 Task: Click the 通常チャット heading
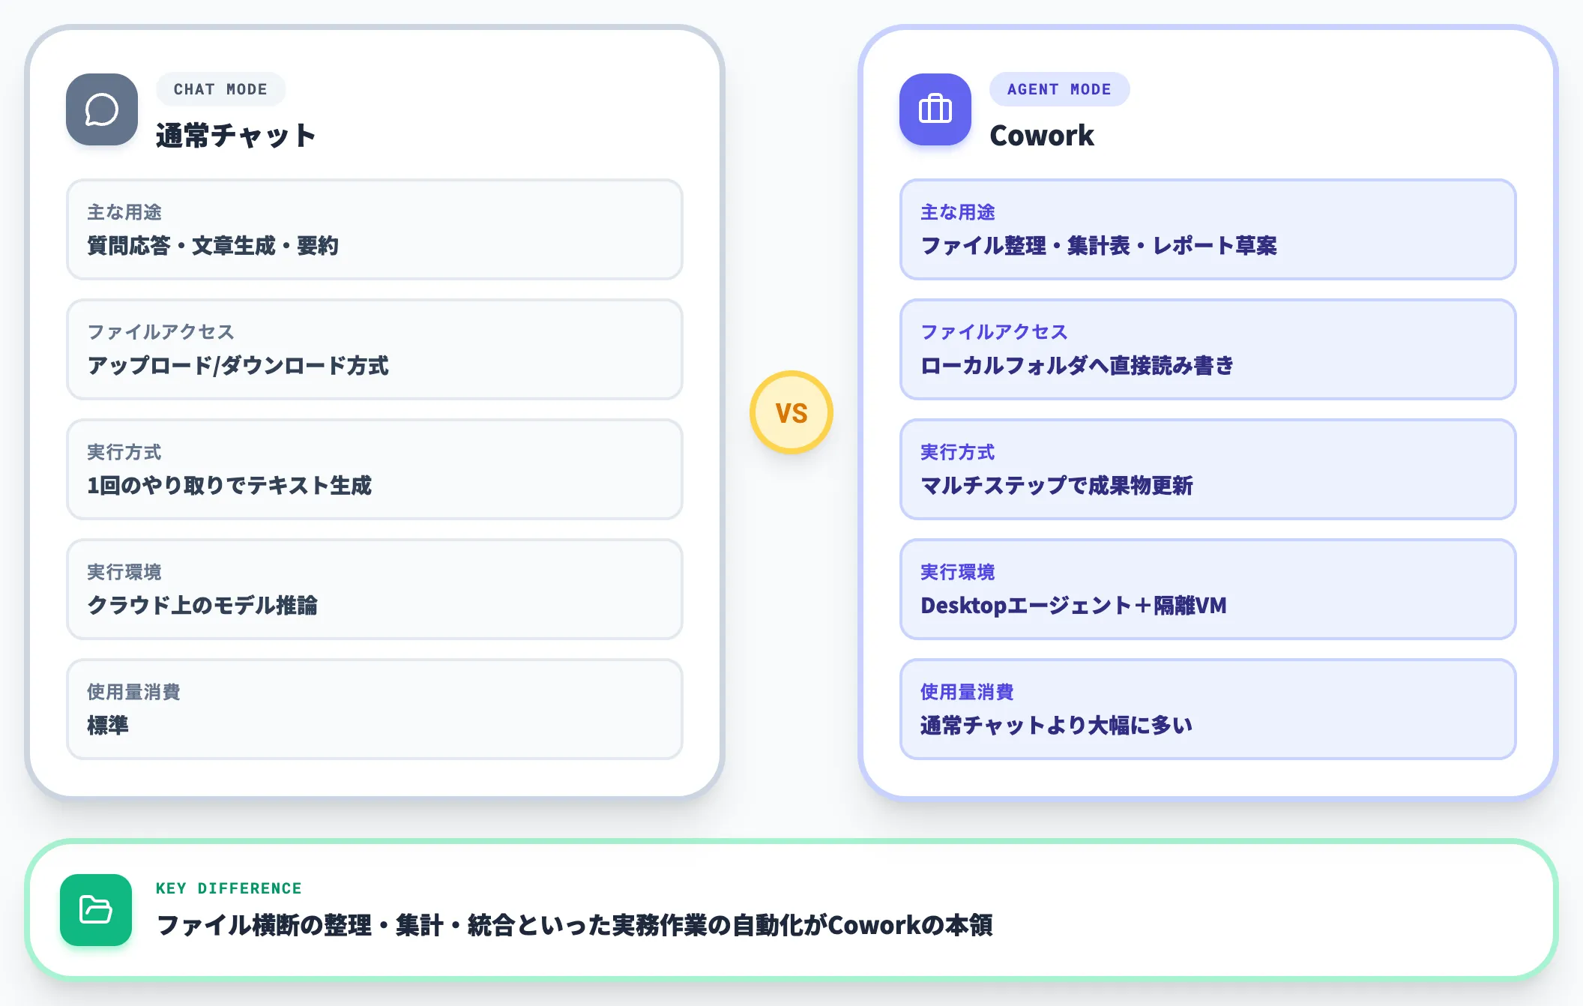click(x=235, y=136)
